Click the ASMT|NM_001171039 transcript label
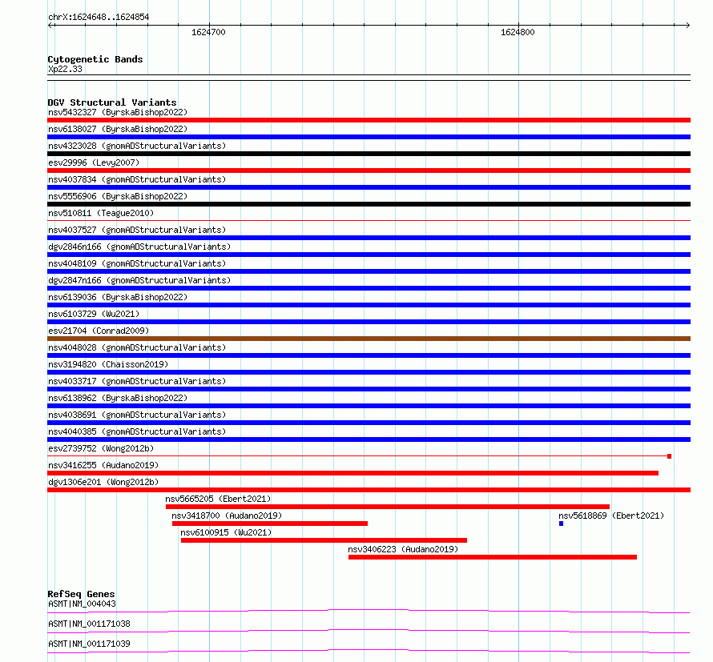The height and width of the screenshot is (662, 713). [x=89, y=644]
